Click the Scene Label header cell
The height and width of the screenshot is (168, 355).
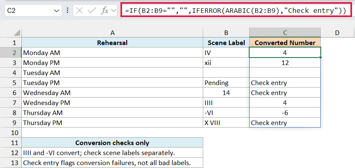click(x=226, y=43)
